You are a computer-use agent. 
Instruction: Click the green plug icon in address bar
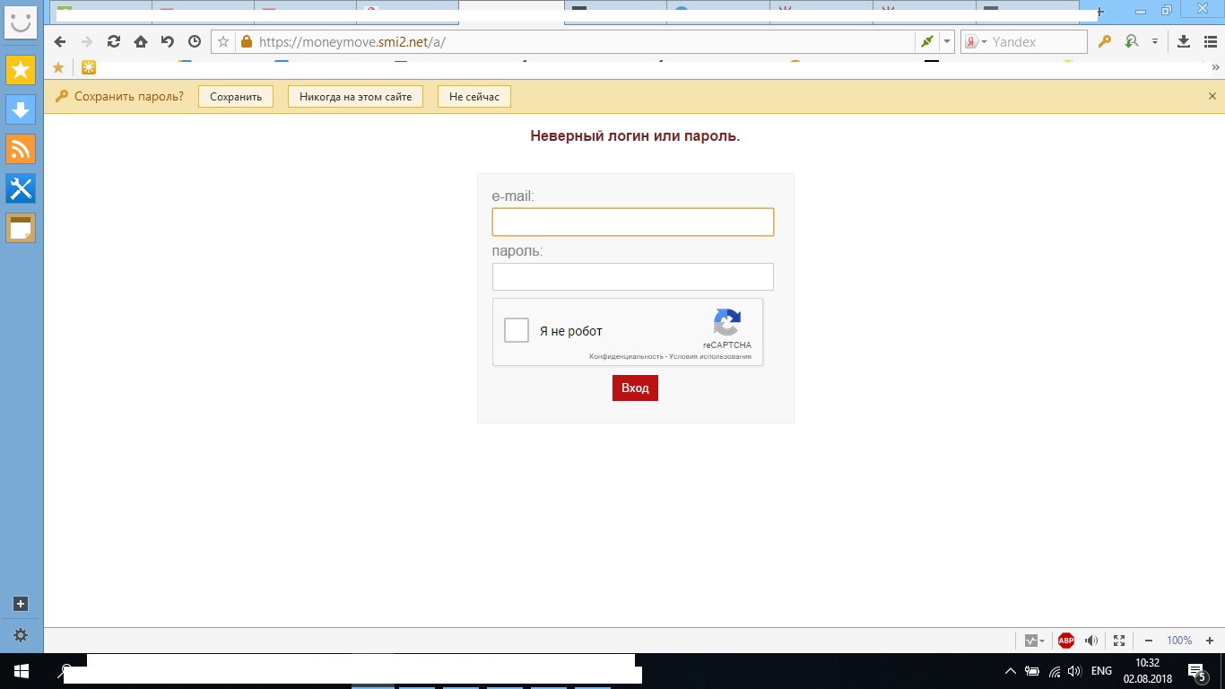[926, 41]
